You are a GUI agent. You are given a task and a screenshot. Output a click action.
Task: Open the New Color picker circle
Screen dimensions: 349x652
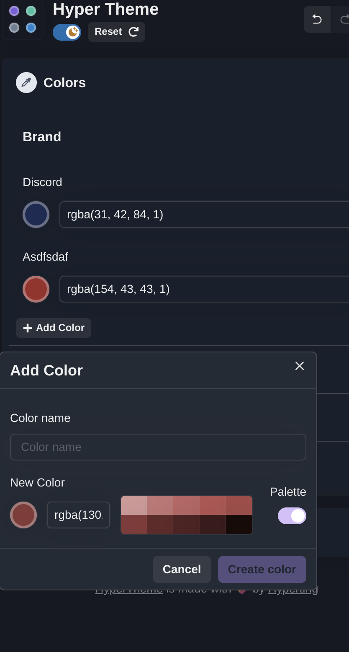click(x=23, y=515)
